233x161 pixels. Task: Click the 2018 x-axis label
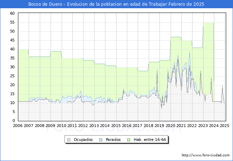(x=149, y=126)
